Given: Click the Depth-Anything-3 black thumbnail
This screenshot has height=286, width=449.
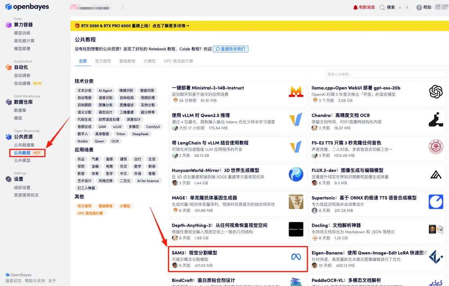Looking at the screenshot, I should pyautogui.click(x=296, y=229).
